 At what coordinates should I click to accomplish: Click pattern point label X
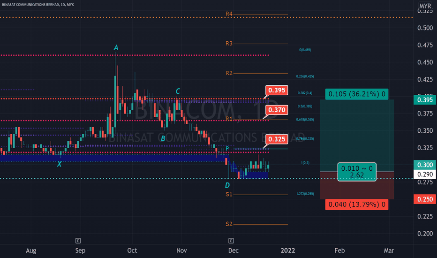59,164
